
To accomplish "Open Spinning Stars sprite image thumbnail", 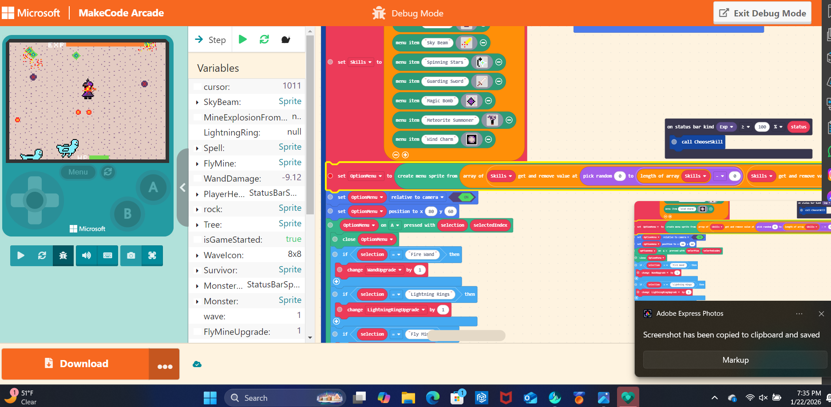I will pyautogui.click(x=481, y=62).
